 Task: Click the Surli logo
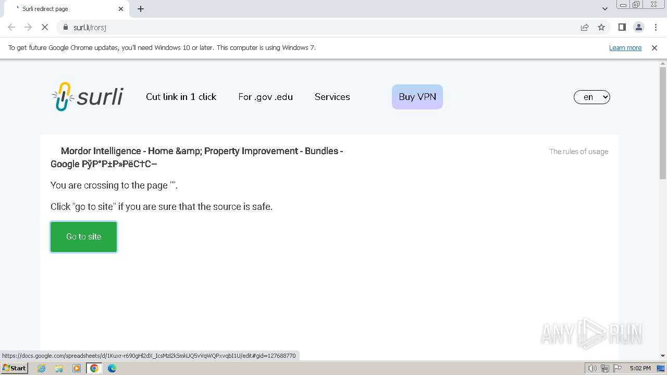pos(88,97)
